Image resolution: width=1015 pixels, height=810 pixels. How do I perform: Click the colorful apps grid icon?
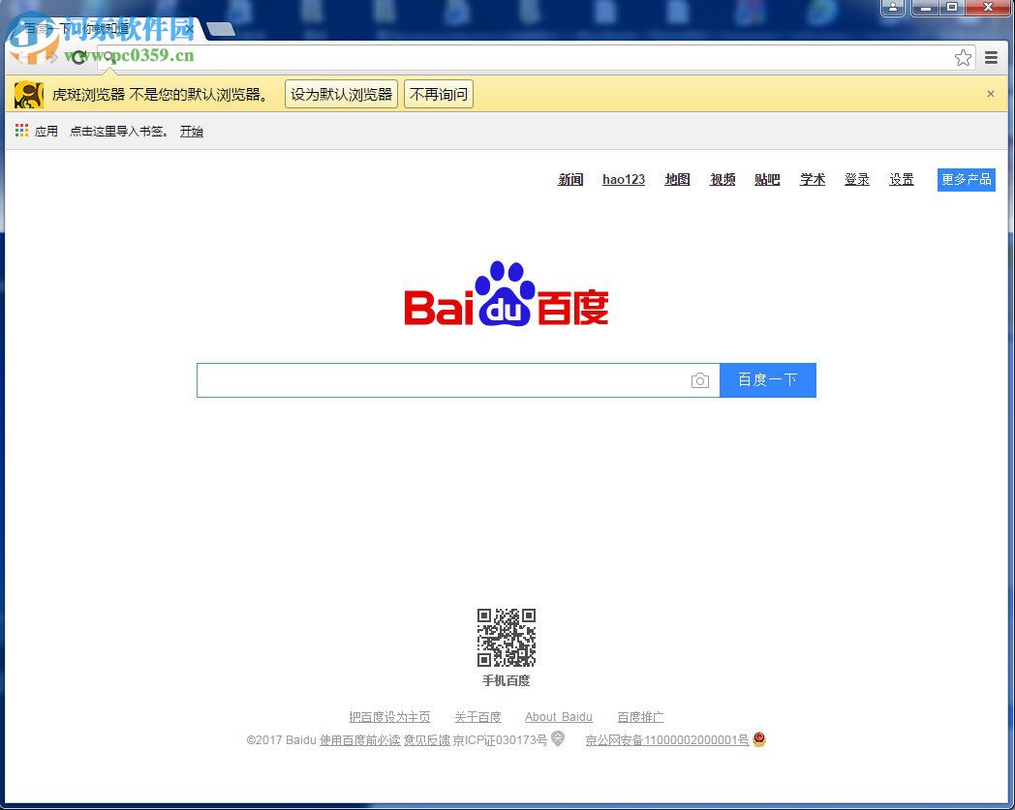pyautogui.click(x=21, y=131)
